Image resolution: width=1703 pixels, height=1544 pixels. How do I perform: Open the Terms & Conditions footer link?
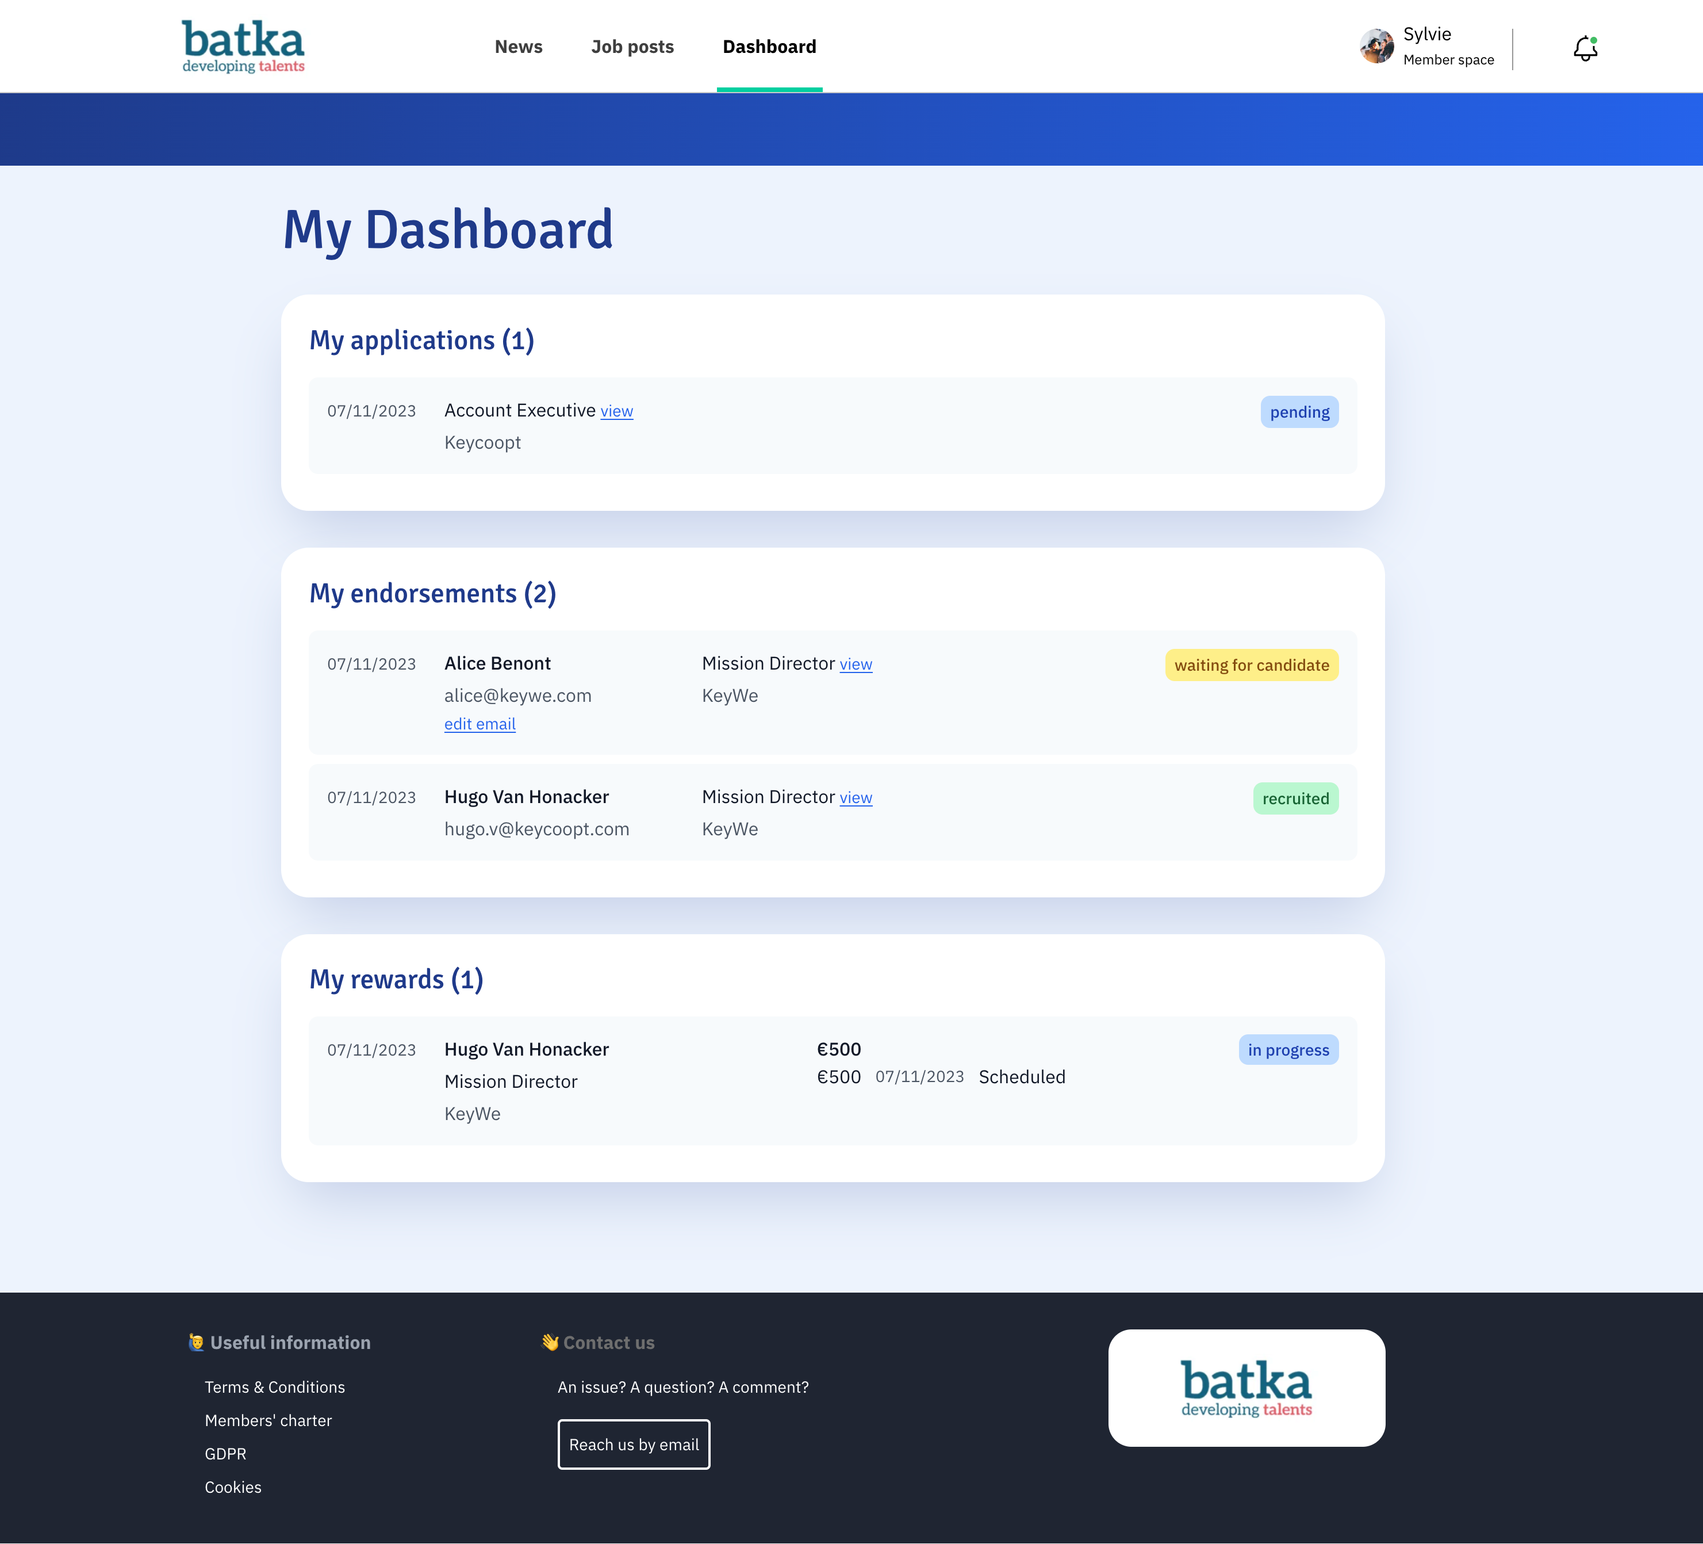[275, 1387]
